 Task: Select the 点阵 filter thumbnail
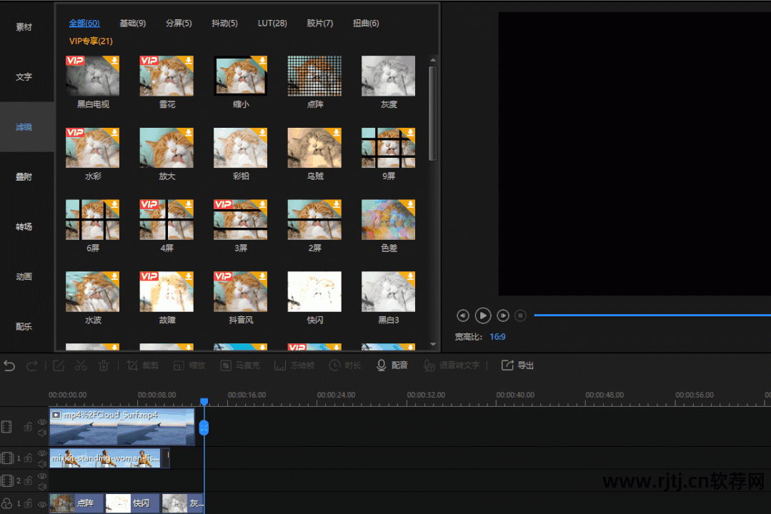314,76
